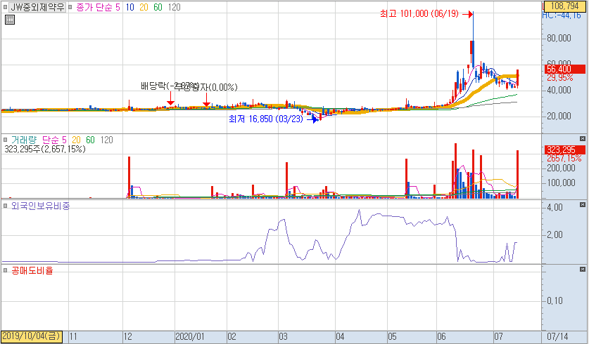Click the 40,000 price axis label
Screen dimensions: 589x344
(559, 91)
